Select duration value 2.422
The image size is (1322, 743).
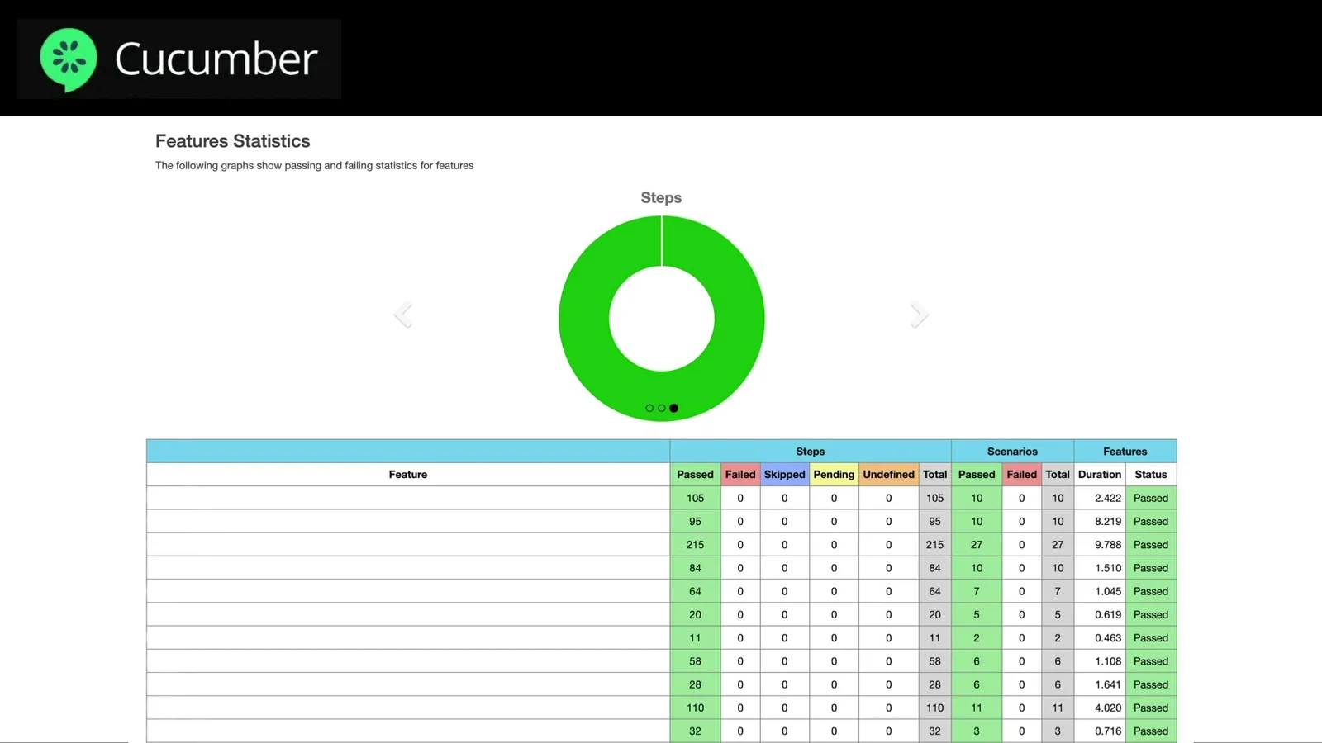[x=1108, y=499]
